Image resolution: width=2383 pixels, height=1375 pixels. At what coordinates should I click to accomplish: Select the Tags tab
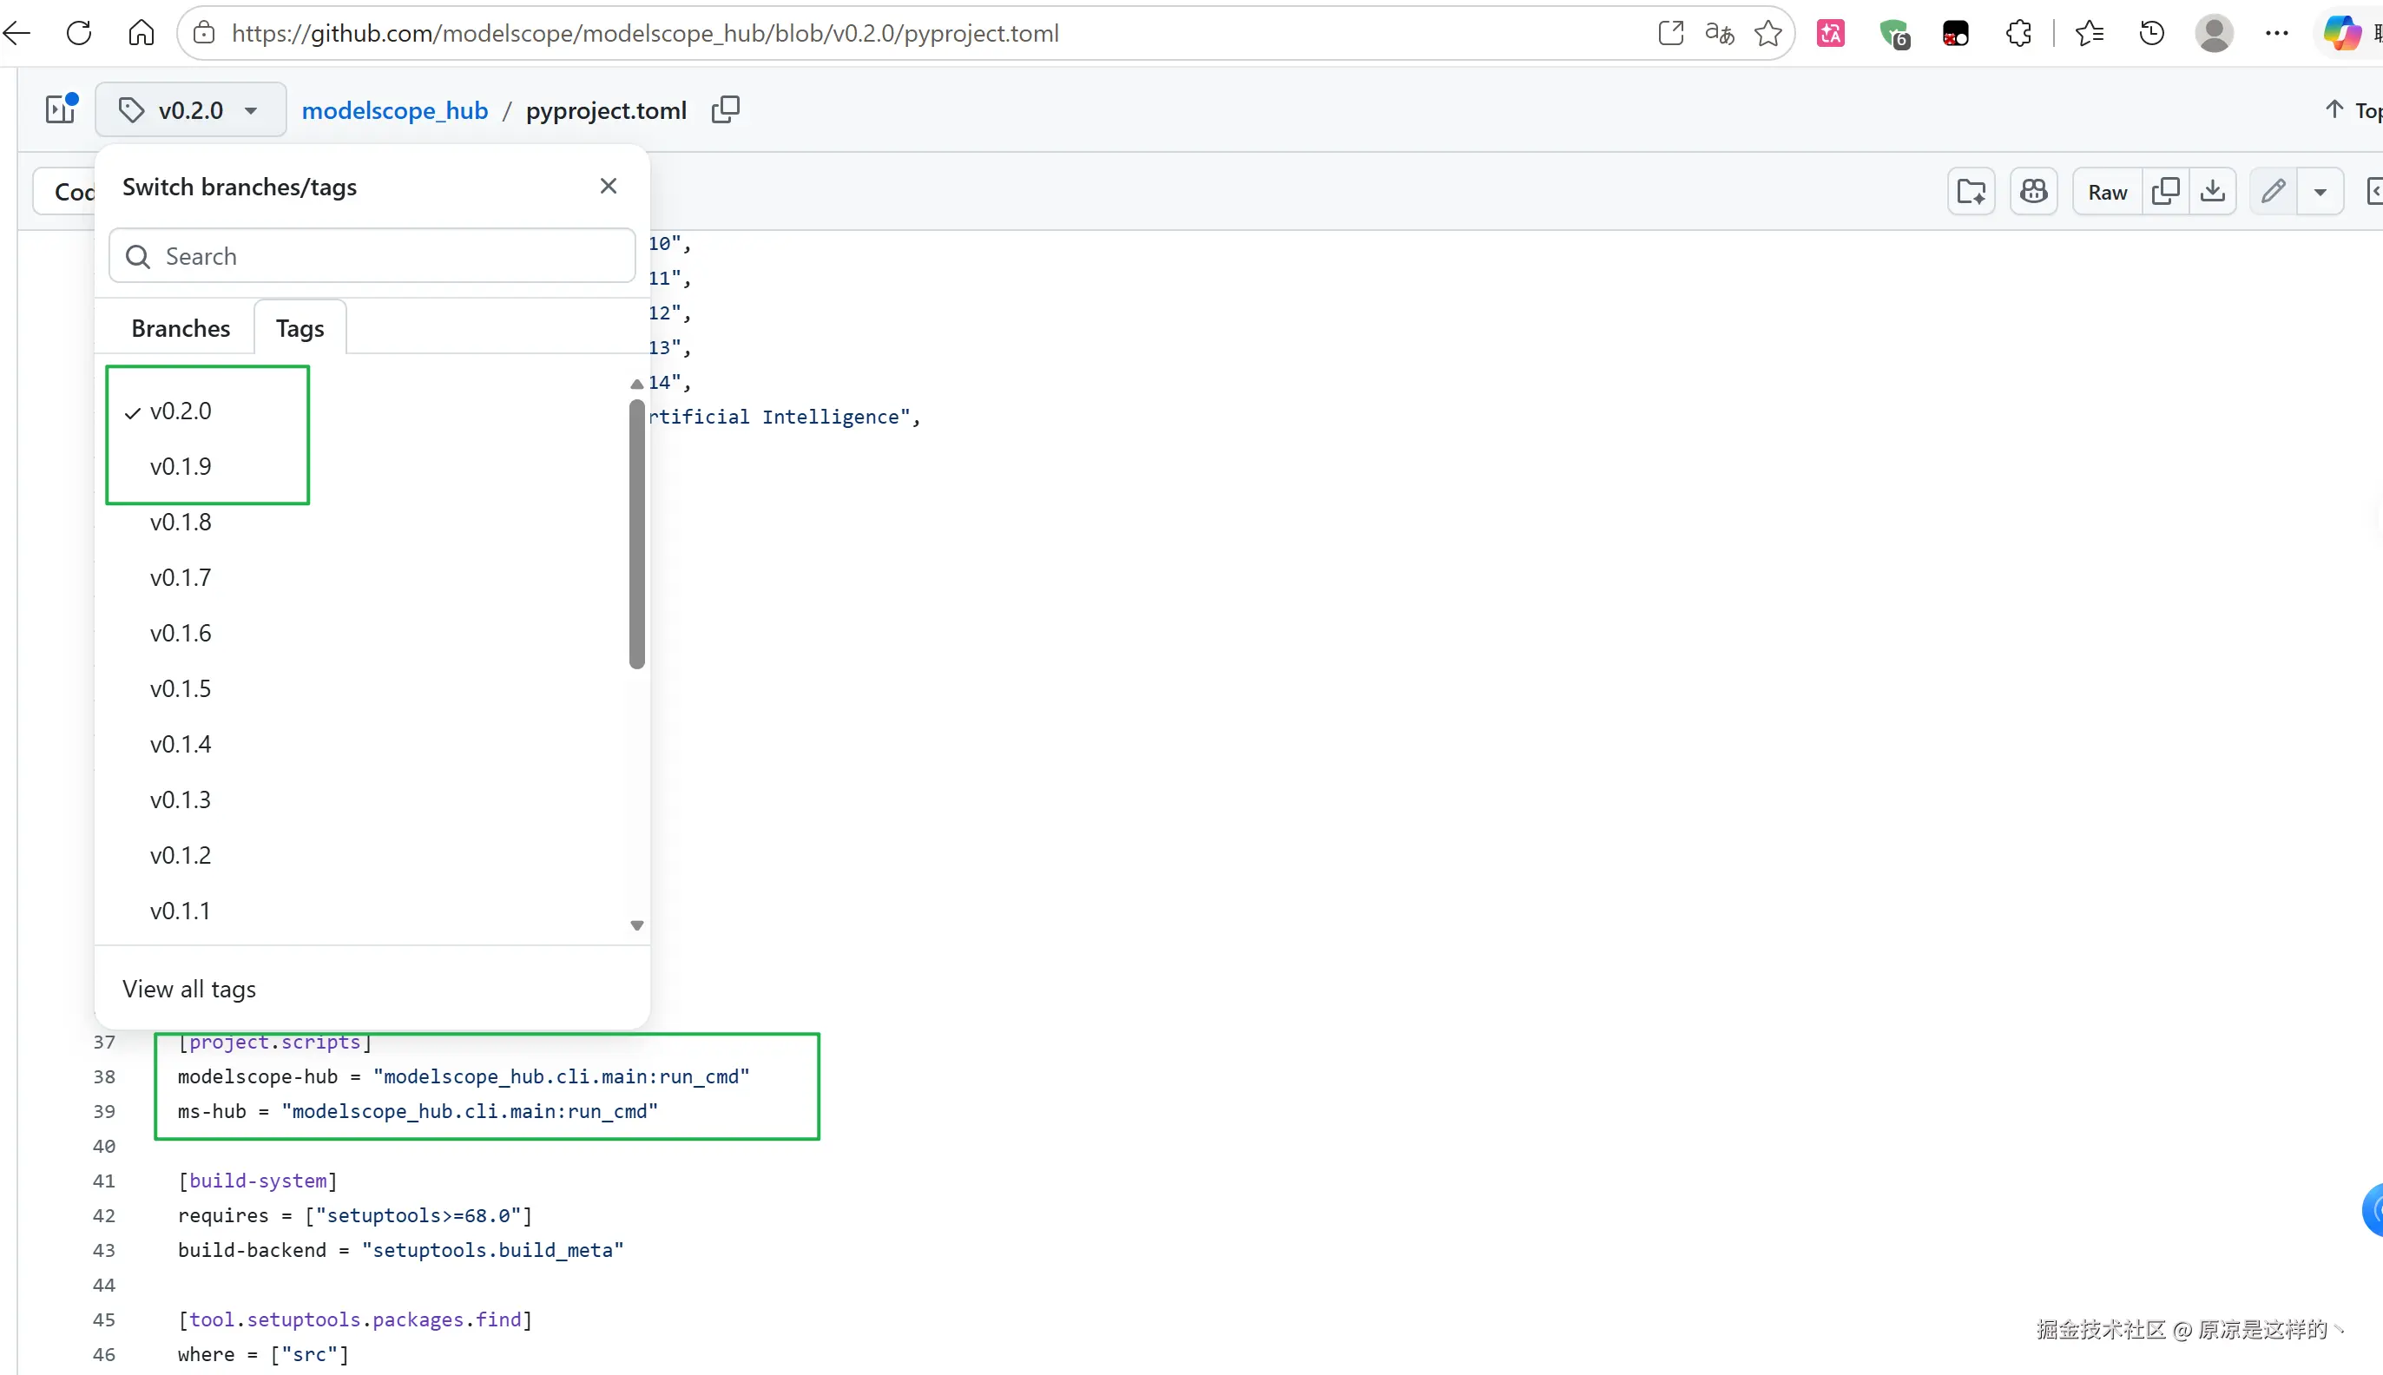click(300, 328)
